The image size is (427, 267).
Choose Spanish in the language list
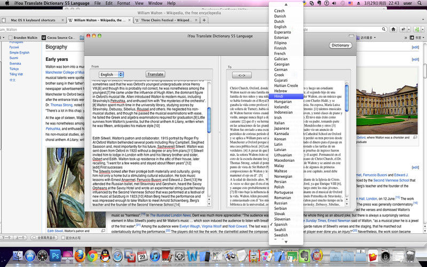pos(286,224)
